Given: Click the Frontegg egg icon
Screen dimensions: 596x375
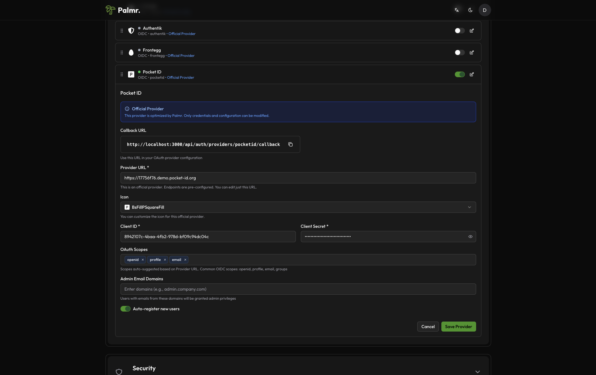Looking at the screenshot, I should tap(131, 52).
